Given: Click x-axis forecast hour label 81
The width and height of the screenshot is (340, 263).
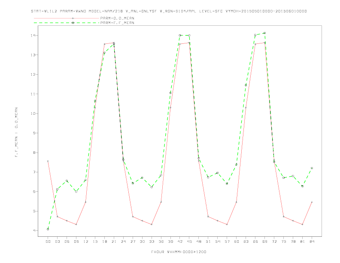Looking at the screenshot, I should click(x=303, y=242).
